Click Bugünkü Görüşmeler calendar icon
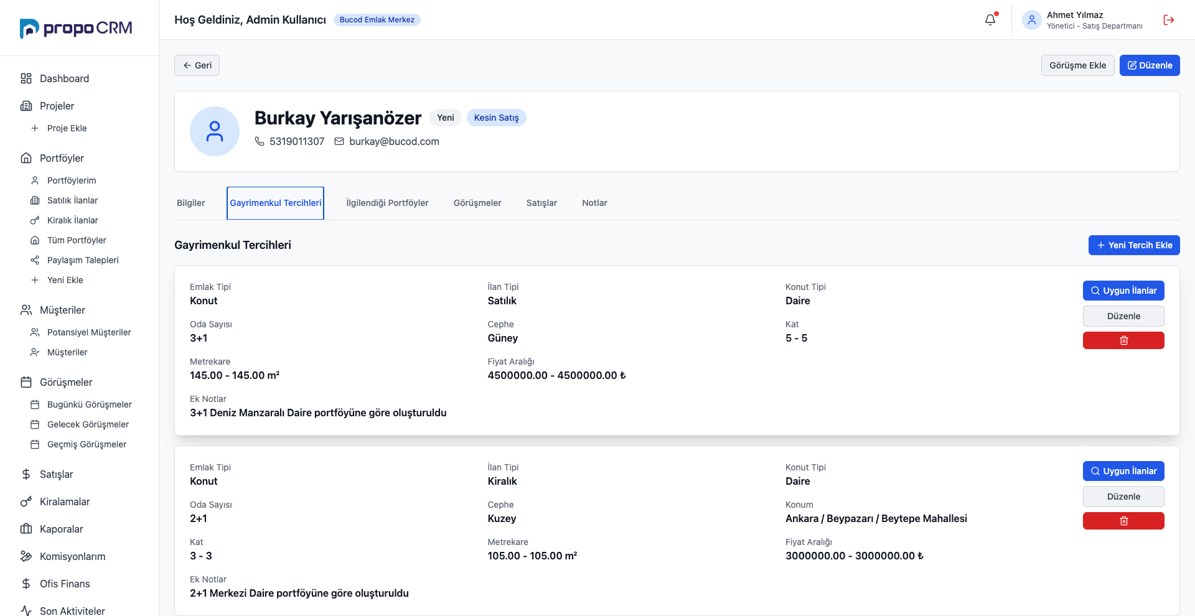The height and width of the screenshot is (616, 1195). coord(35,404)
